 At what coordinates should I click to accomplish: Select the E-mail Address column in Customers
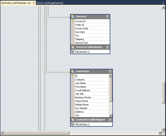coord(92,90)
